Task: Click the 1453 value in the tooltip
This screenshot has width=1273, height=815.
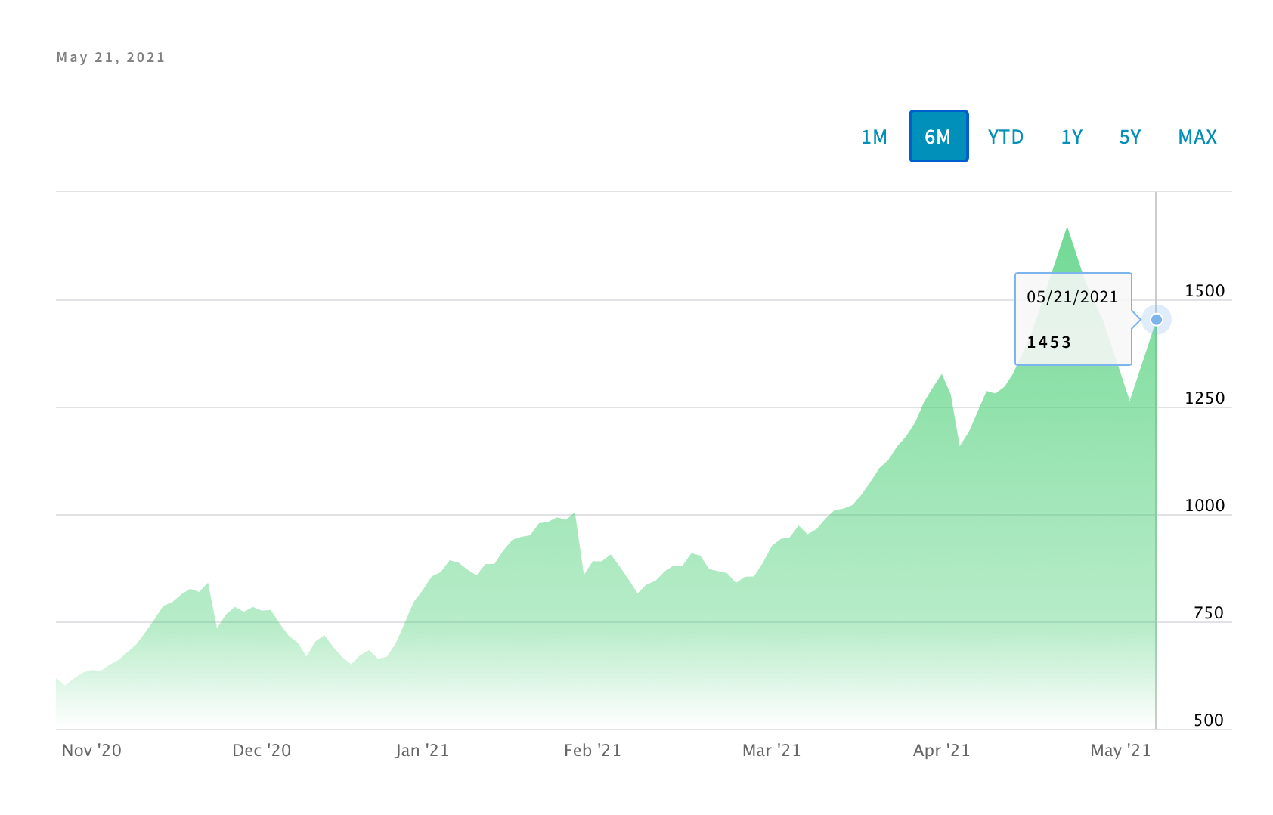Action: click(1048, 342)
